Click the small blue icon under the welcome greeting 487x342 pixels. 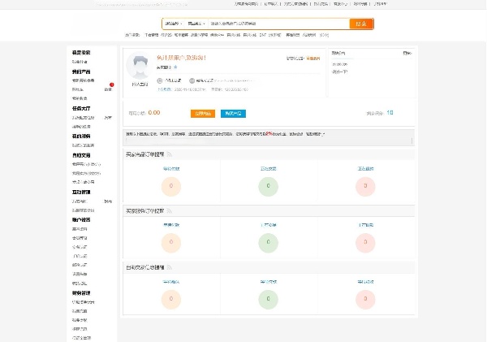(x=175, y=67)
